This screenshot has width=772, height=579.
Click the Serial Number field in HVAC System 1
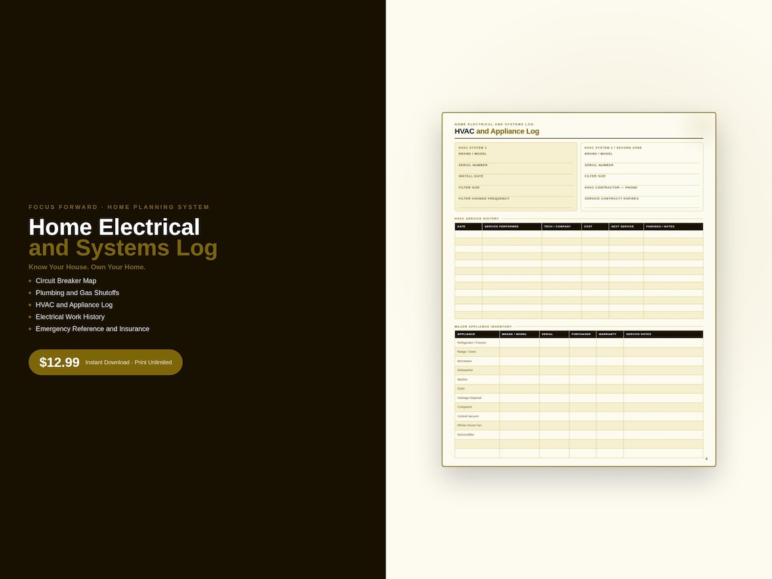515,169
